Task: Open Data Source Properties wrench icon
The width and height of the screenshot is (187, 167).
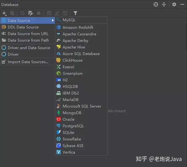Action: tap(31, 13)
